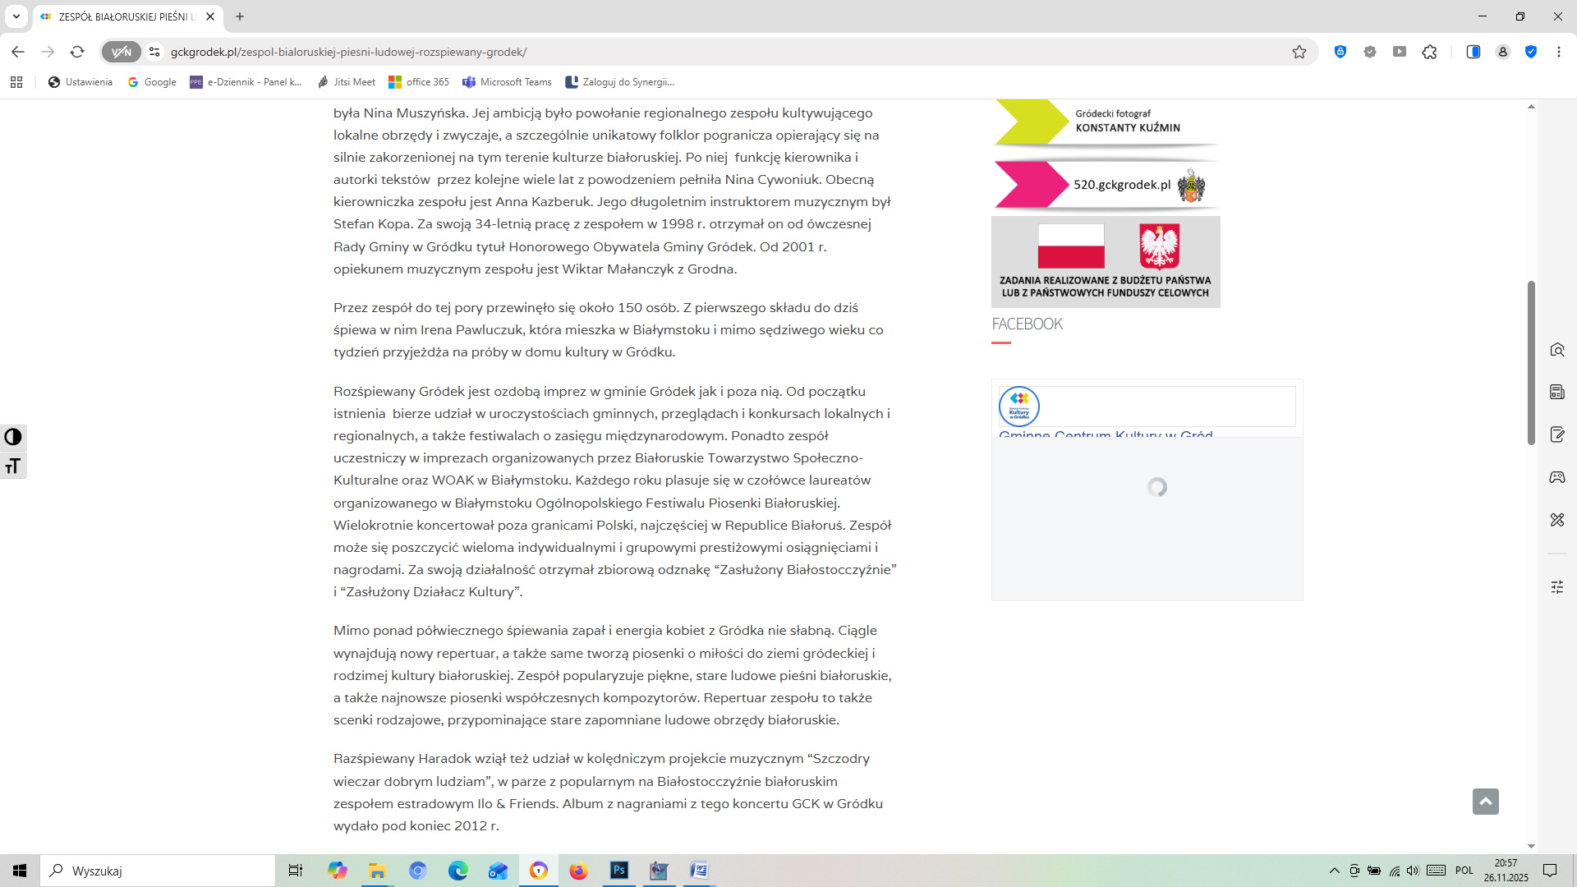Click the scroll-to-top arrow button
1577x887 pixels.
pos(1485,802)
